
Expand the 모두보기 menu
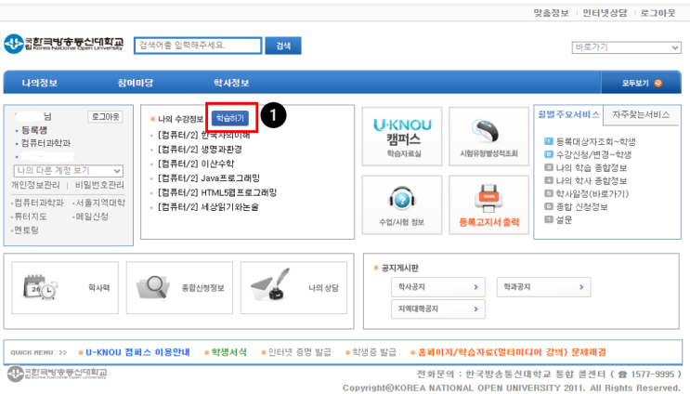(x=641, y=84)
